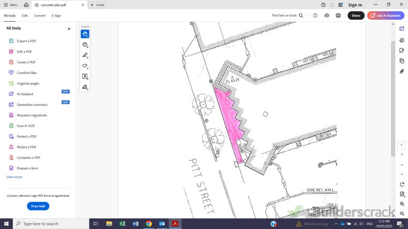
Task: Click the print icon
Action: click(338, 15)
